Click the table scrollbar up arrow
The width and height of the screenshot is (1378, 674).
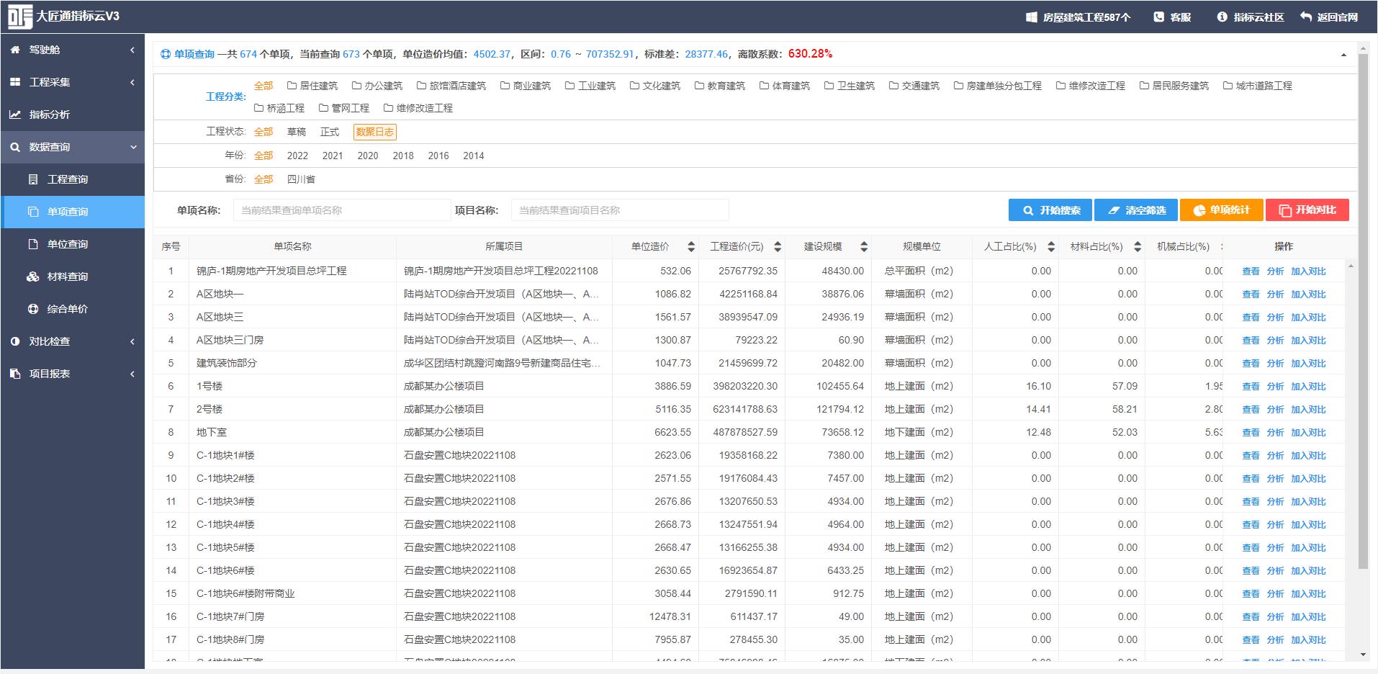1351,266
